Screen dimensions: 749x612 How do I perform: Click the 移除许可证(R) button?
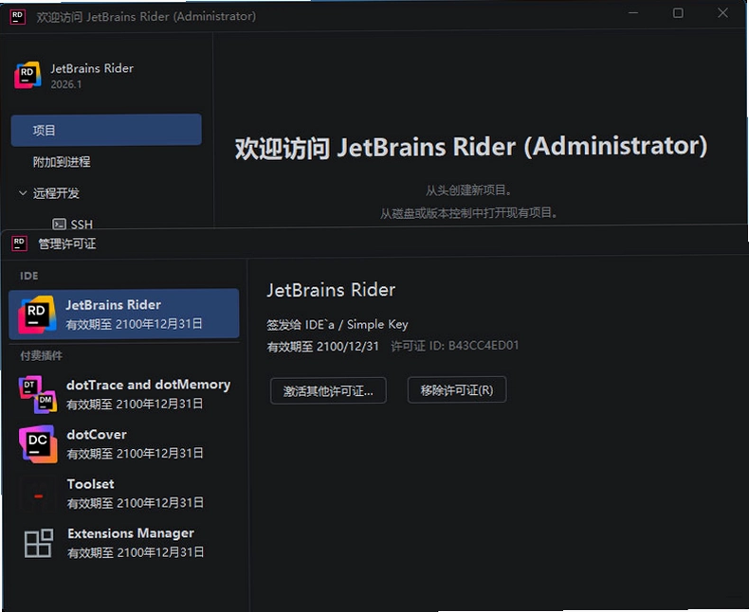[457, 390]
